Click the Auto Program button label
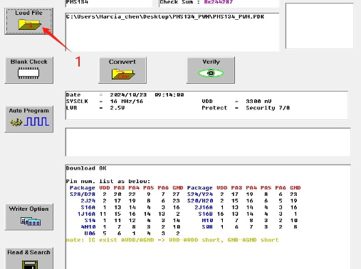 click(29, 111)
